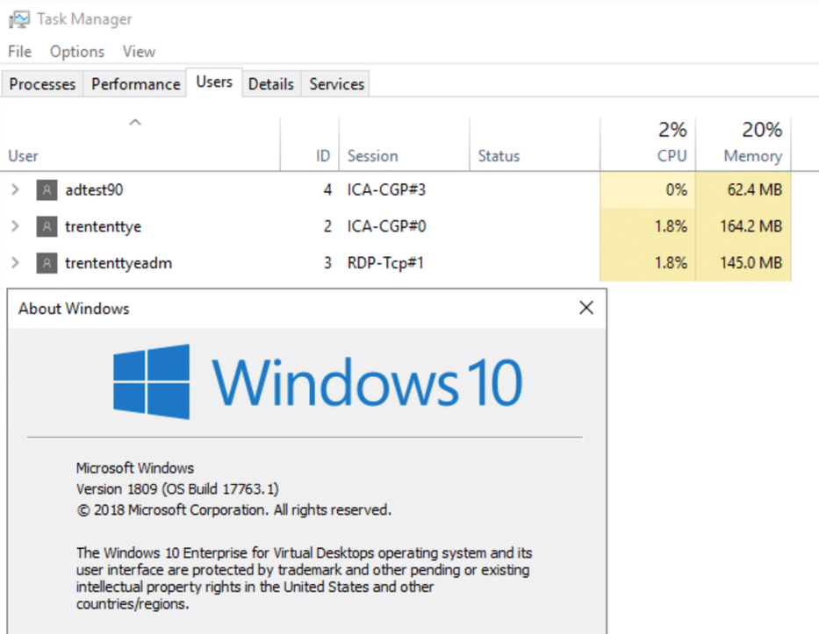Click the About Windows dialog title
Screen dimensions: 819x634
74,309
